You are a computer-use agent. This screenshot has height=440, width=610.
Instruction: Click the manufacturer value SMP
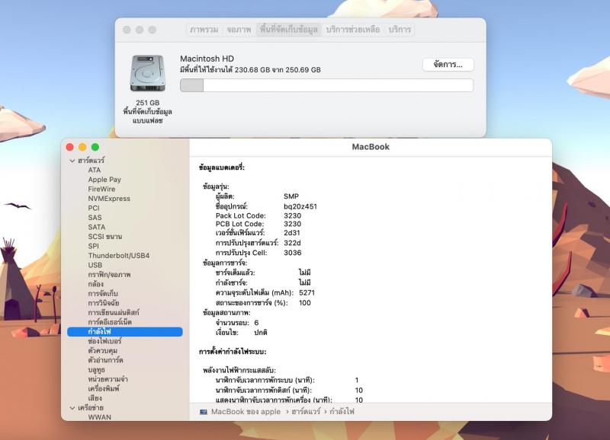tap(291, 196)
